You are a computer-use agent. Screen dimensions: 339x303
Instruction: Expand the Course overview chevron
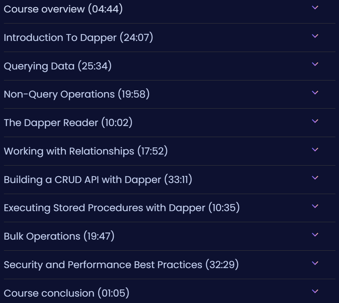tap(315, 7)
